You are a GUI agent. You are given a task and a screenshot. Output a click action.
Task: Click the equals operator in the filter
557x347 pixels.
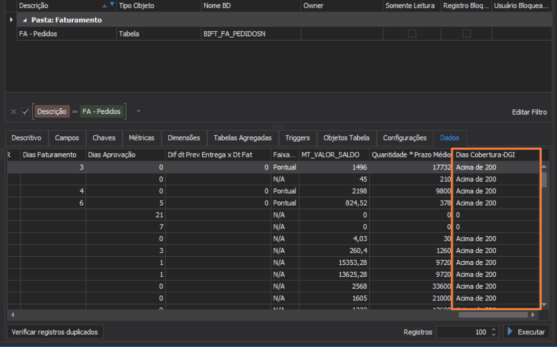coord(75,112)
